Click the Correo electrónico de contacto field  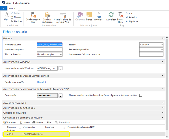point(151,54)
